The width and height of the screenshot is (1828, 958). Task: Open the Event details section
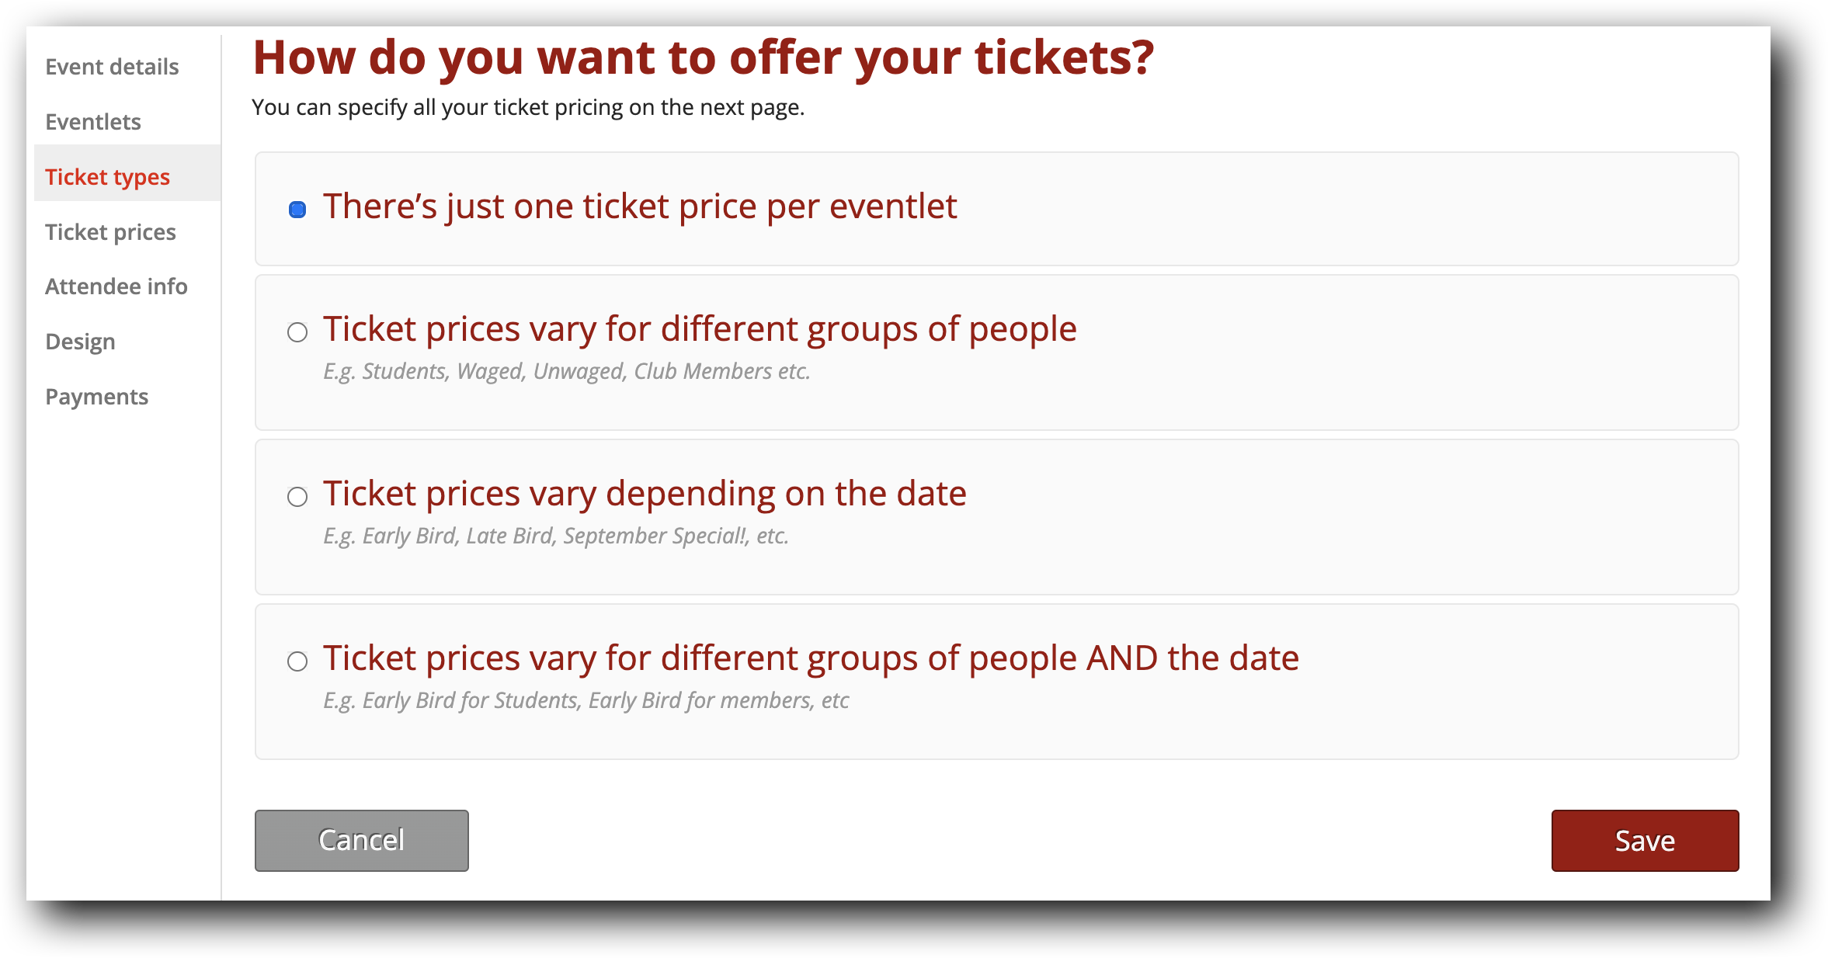pyautogui.click(x=111, y=67)
